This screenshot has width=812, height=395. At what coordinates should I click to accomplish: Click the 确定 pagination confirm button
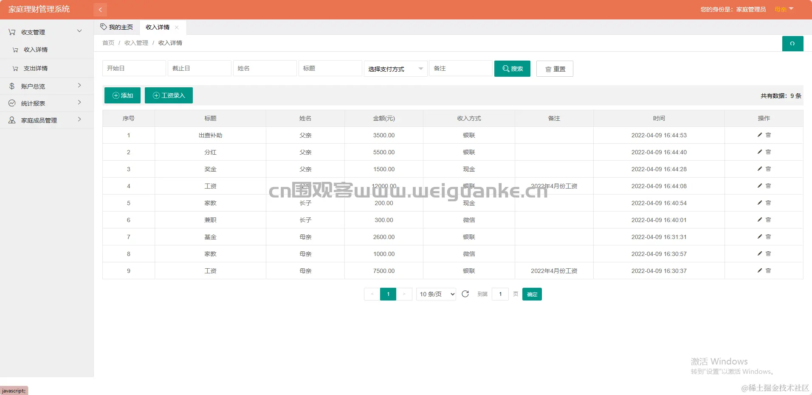click(x=532, y=294)
